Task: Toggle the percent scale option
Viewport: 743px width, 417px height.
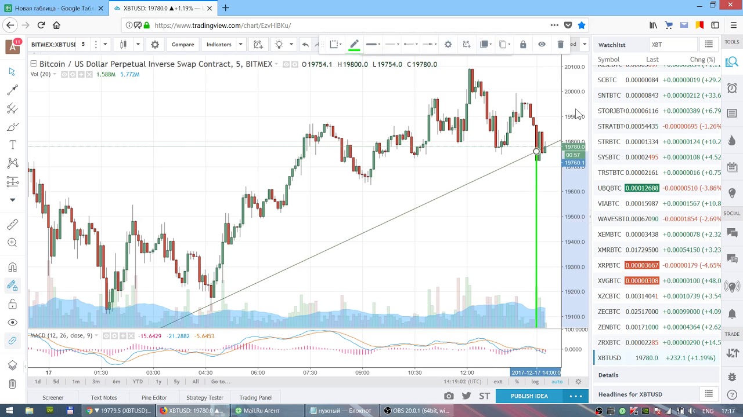Action: 517,382
